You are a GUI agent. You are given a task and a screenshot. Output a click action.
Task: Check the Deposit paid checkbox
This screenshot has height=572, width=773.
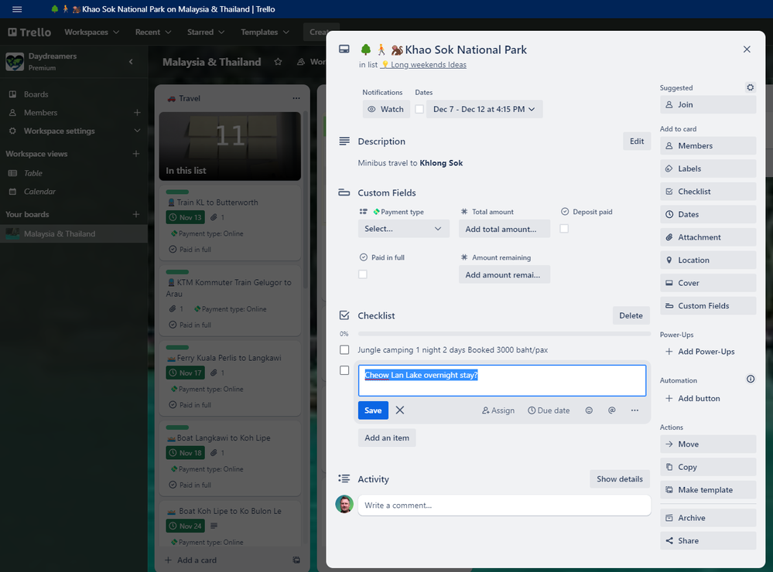coord(564,229)
